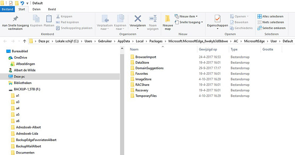Click the Verwijderen red X icon
This screenshot has height=155, width=295.
point(138,19)
